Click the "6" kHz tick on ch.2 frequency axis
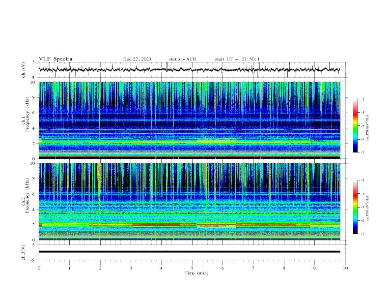 pos(34,194)
